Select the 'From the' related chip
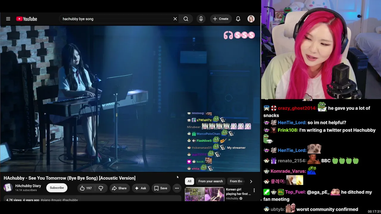 [237, 181]
